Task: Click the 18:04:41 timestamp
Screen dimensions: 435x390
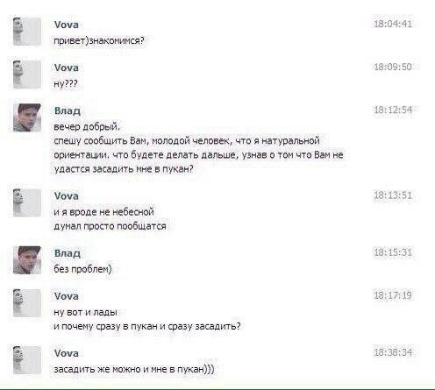Action: point(393,24)
